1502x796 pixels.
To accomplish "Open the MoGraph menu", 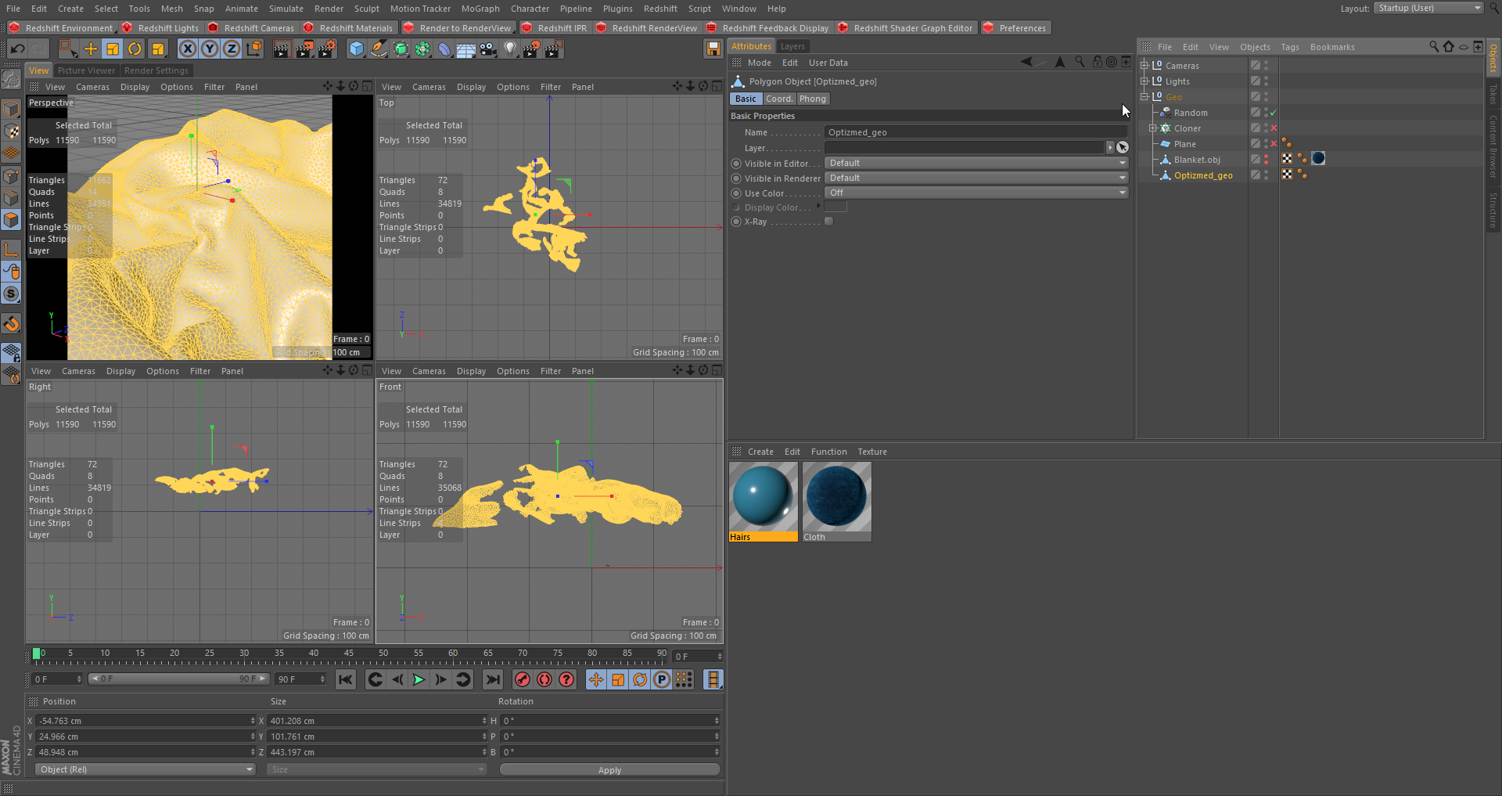I will coord(480,9).
